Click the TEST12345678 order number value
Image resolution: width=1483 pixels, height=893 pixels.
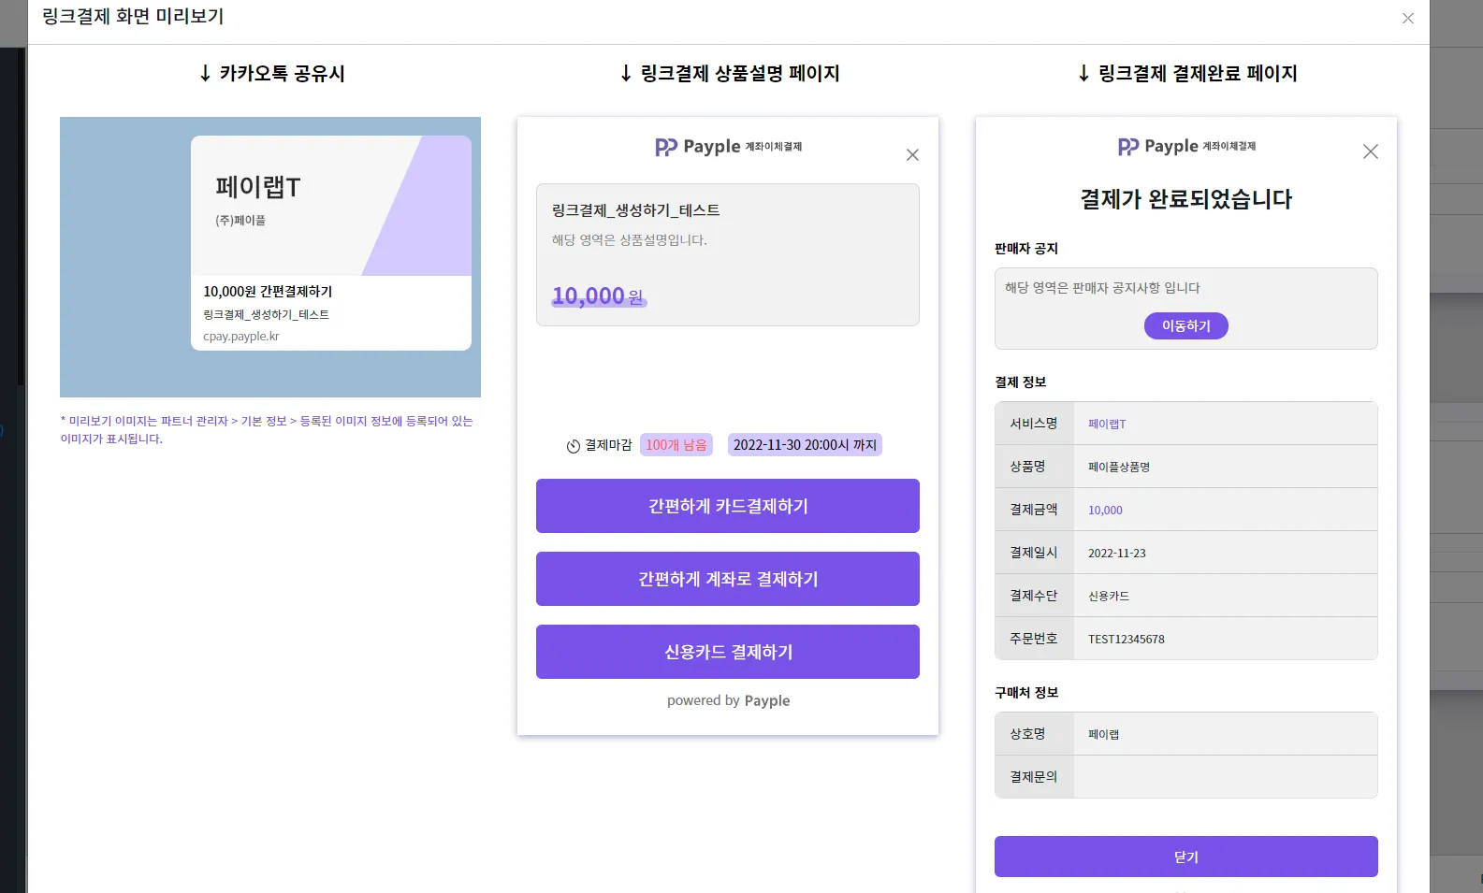point(1127,640)
